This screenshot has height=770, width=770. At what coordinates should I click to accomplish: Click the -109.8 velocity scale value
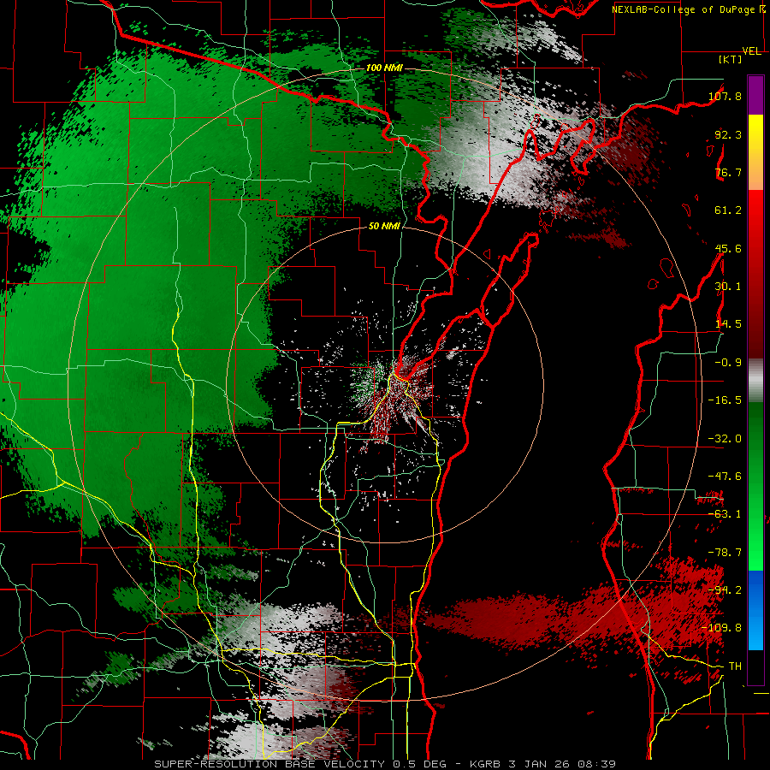click(x=722, y=628)
